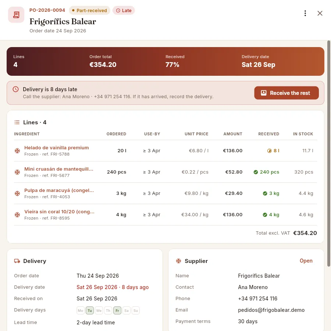Toggle the Fr delivery day chip
Viewport: 331px width, 331px height.
tap(117, 310)
